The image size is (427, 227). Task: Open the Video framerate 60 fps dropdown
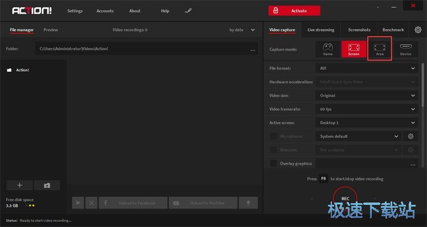coord(367,109)
